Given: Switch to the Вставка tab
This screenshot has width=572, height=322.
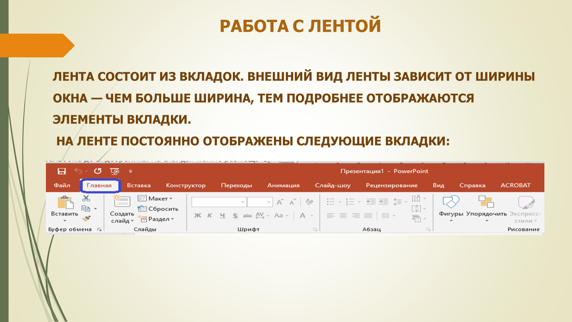Looking at the screenshot, I should pos(138,185).
